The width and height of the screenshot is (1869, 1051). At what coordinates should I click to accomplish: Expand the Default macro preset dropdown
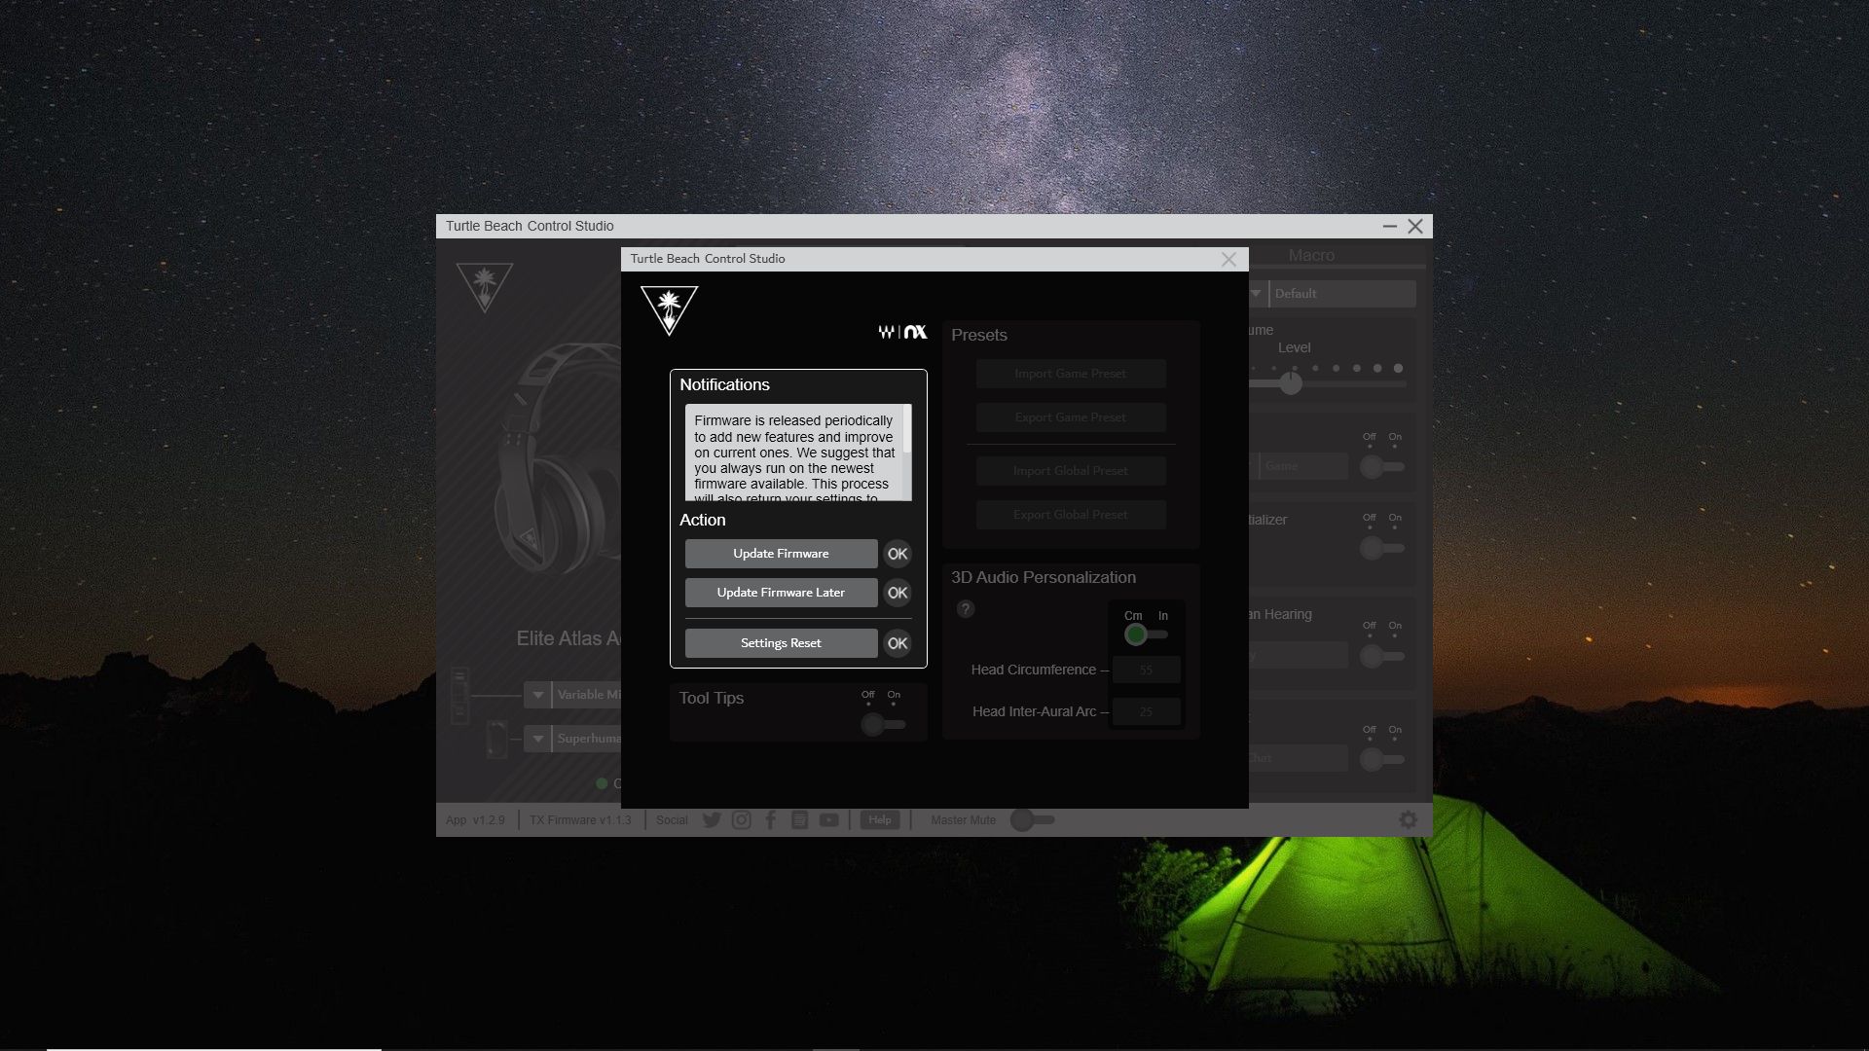point(1256,294)
